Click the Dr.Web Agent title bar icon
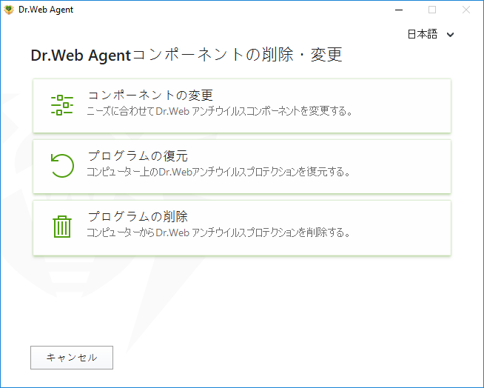This screenshot has height=388, width=484. click(9, 10)
